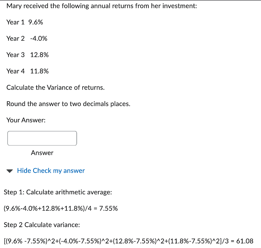Viewport: 261px width, 248px height.
Task: Select the Calculate the Variance instruction text
Action: [56, 87]
